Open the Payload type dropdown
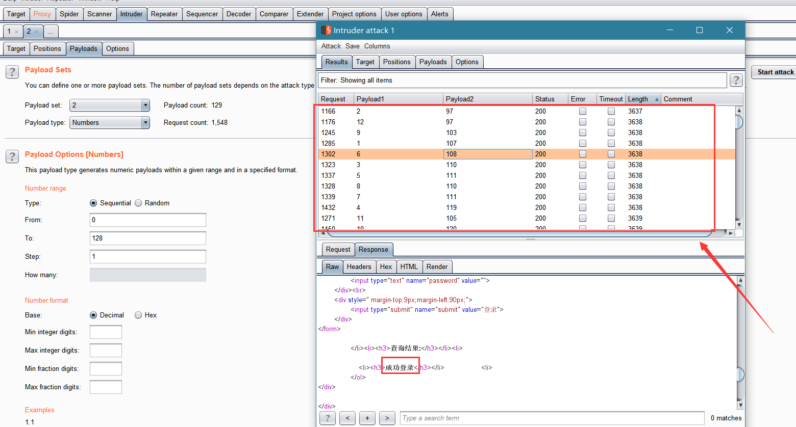The image size is (796, 427). click(110, 122)
